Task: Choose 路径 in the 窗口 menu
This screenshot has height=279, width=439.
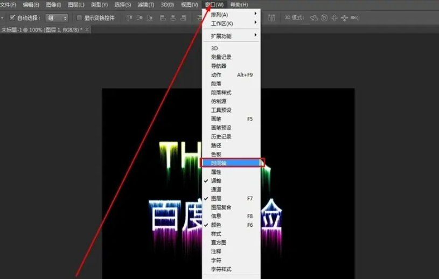Action: [231, 145]
